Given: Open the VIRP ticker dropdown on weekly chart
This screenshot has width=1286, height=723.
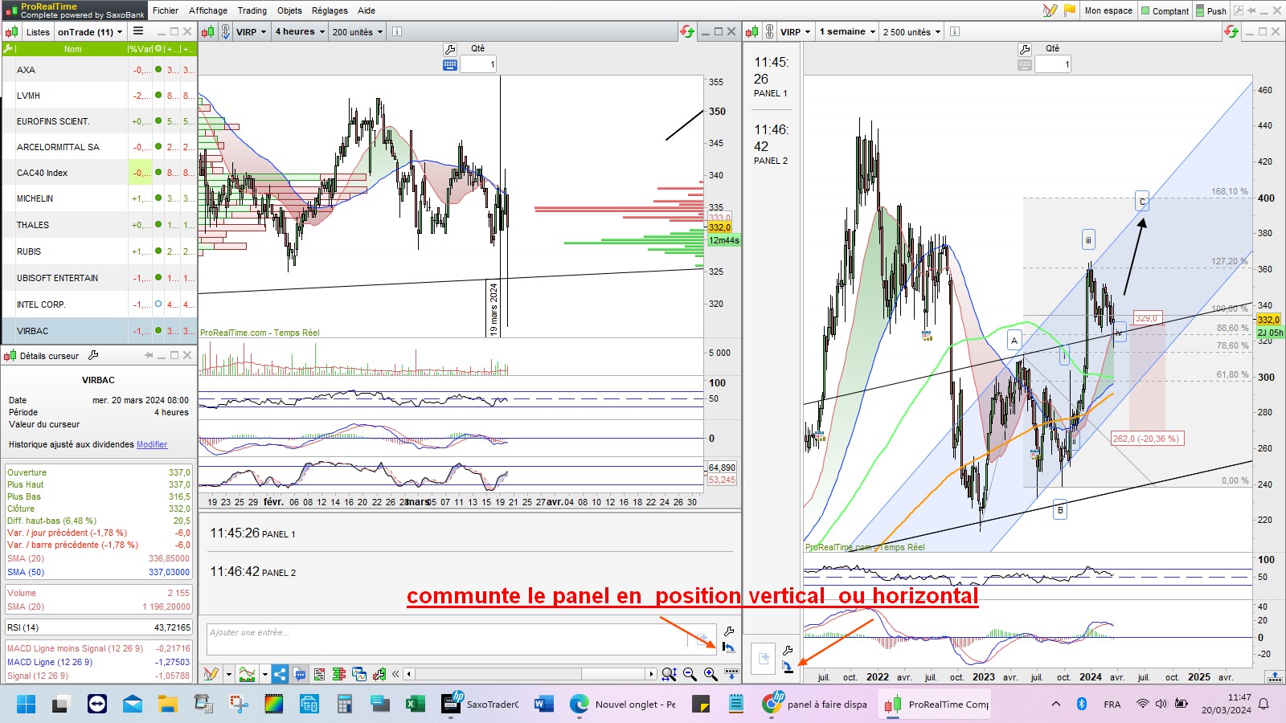Looking at the screenshot, I should click(x=795, y=32).
